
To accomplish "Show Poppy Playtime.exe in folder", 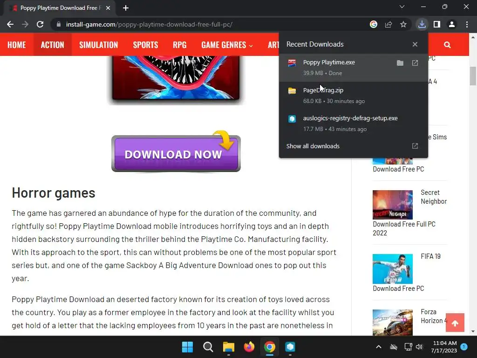I will pyautogui.click(x=400, y=63).
